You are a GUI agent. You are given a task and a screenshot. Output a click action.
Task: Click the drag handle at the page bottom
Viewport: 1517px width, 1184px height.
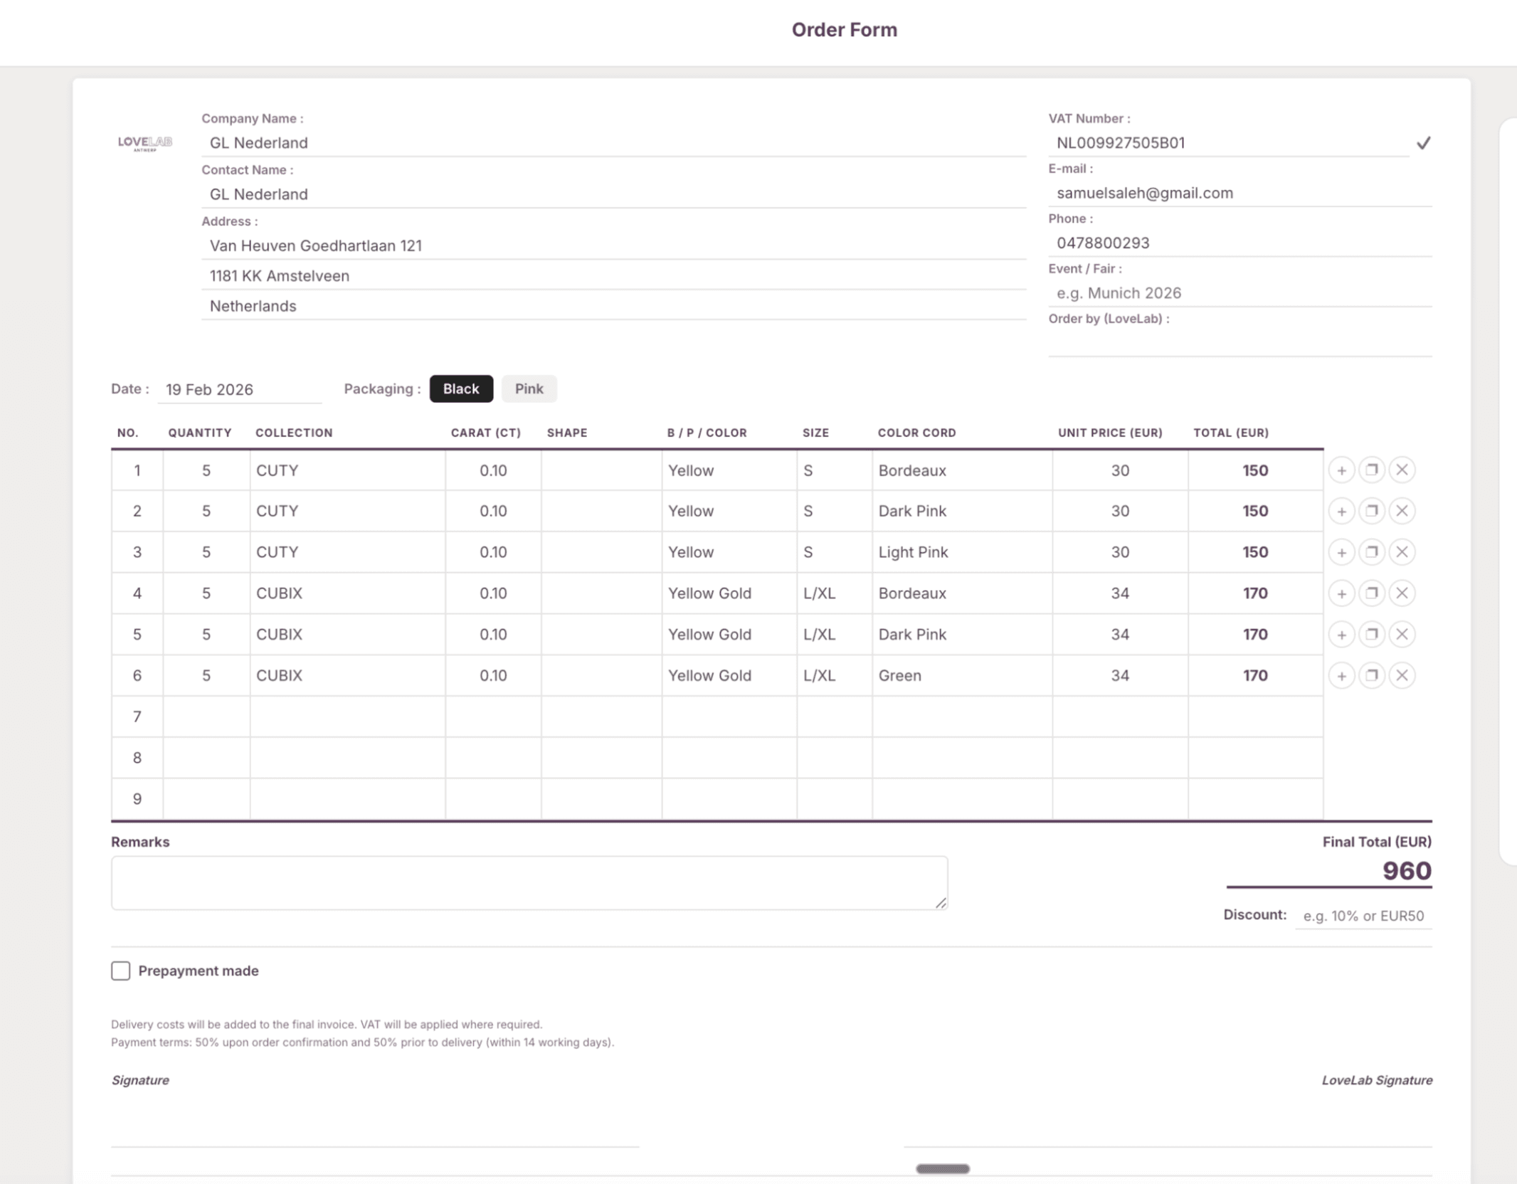click(941, 1168)
